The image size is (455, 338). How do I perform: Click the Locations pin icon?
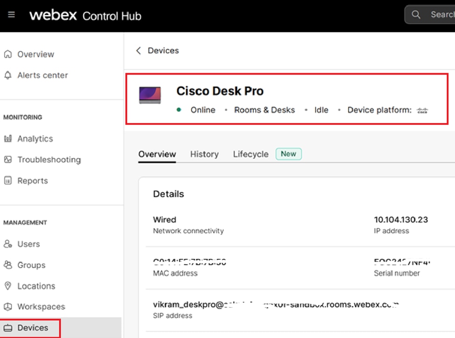(8, 286)
